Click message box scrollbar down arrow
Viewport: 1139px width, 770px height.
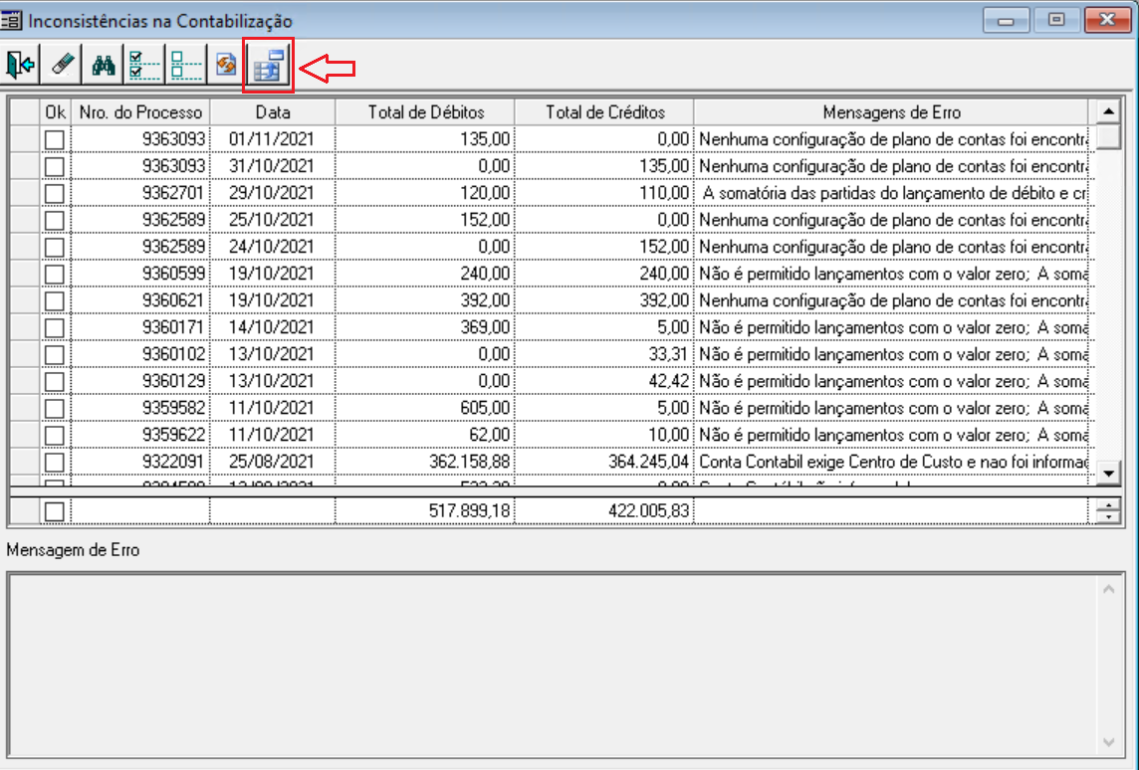pyautogui.click(x=1108, y=742)
